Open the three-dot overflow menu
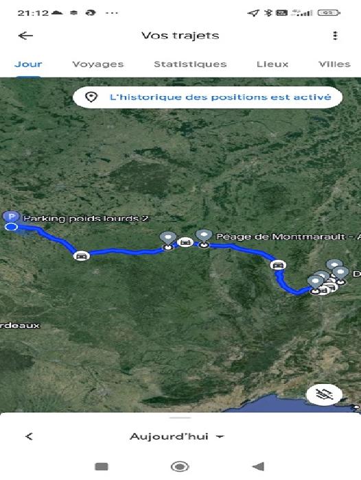The image size is (361, 480). coord(335,36)
